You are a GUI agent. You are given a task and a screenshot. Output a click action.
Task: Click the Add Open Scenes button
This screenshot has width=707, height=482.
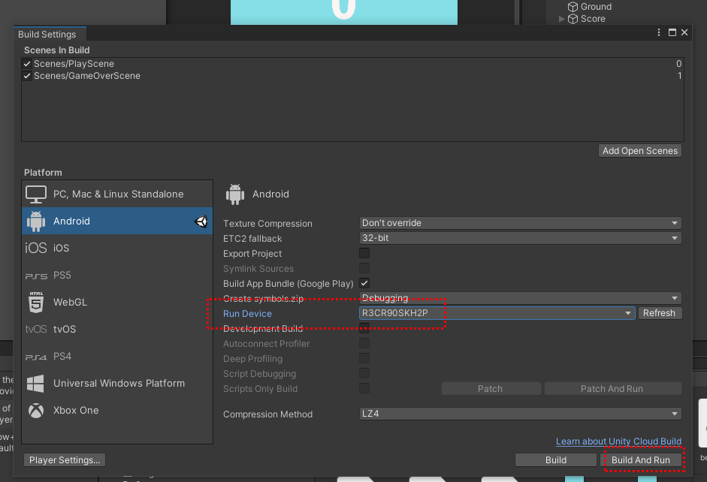640,151
